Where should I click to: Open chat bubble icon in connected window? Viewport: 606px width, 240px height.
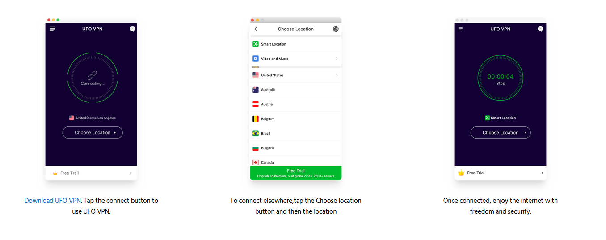(540, 29)
